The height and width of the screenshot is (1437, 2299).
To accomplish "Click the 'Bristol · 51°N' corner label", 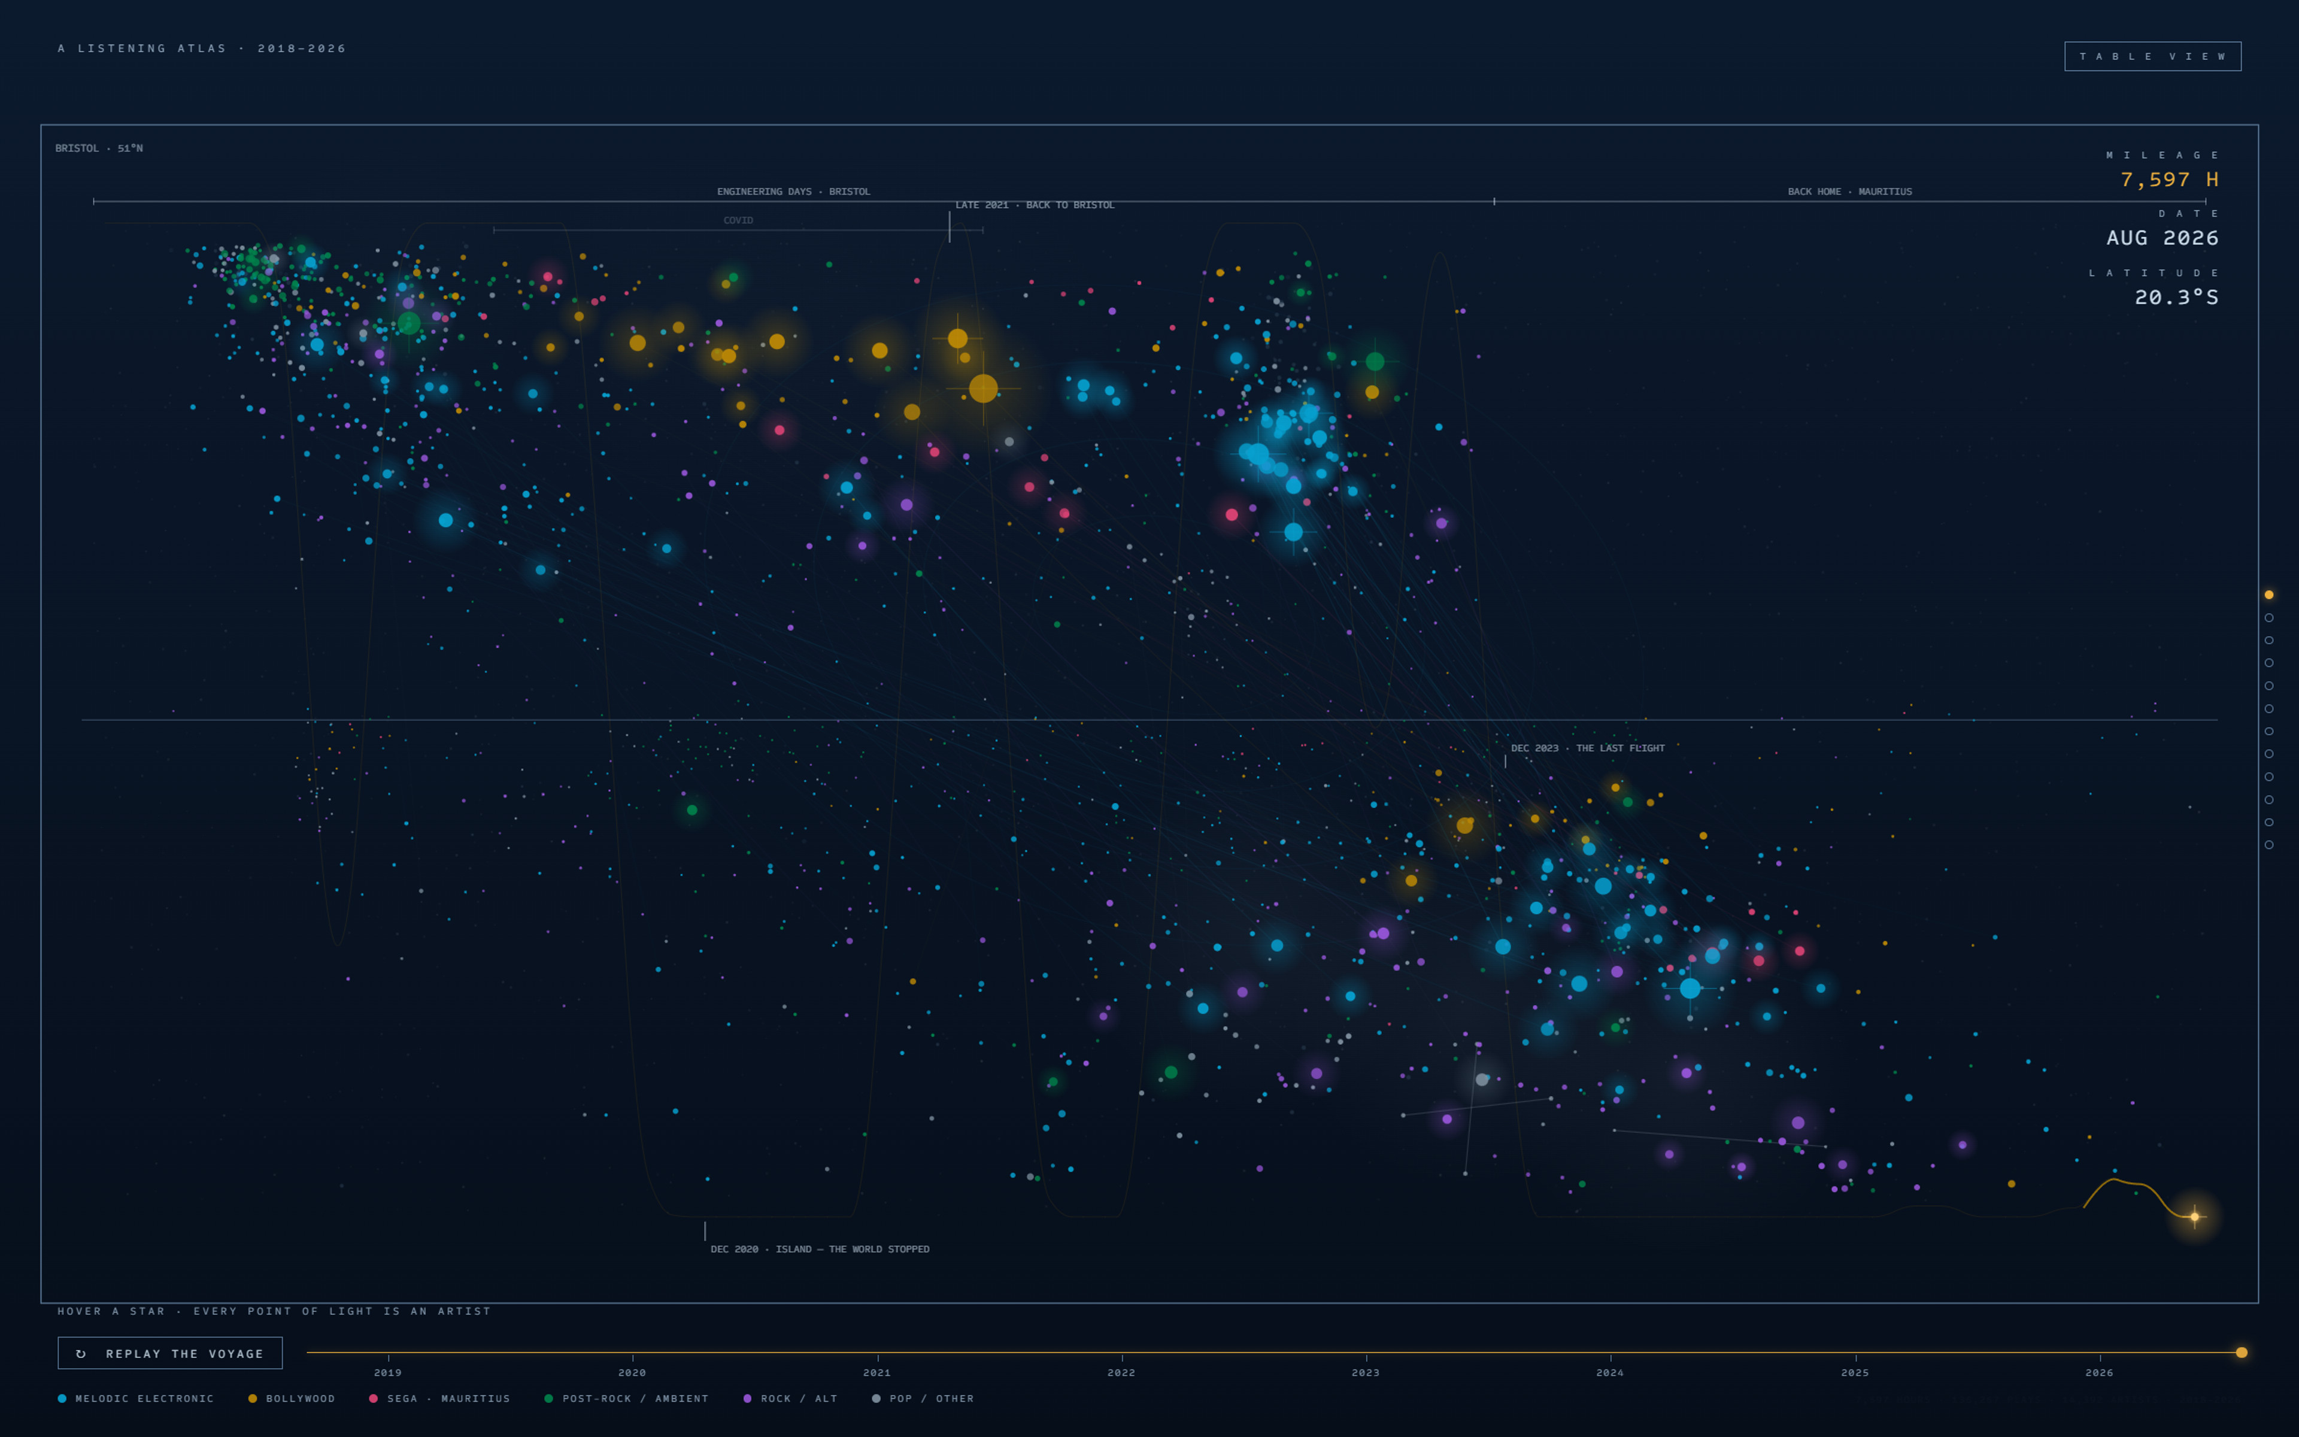I will click(x=99, y=148).
